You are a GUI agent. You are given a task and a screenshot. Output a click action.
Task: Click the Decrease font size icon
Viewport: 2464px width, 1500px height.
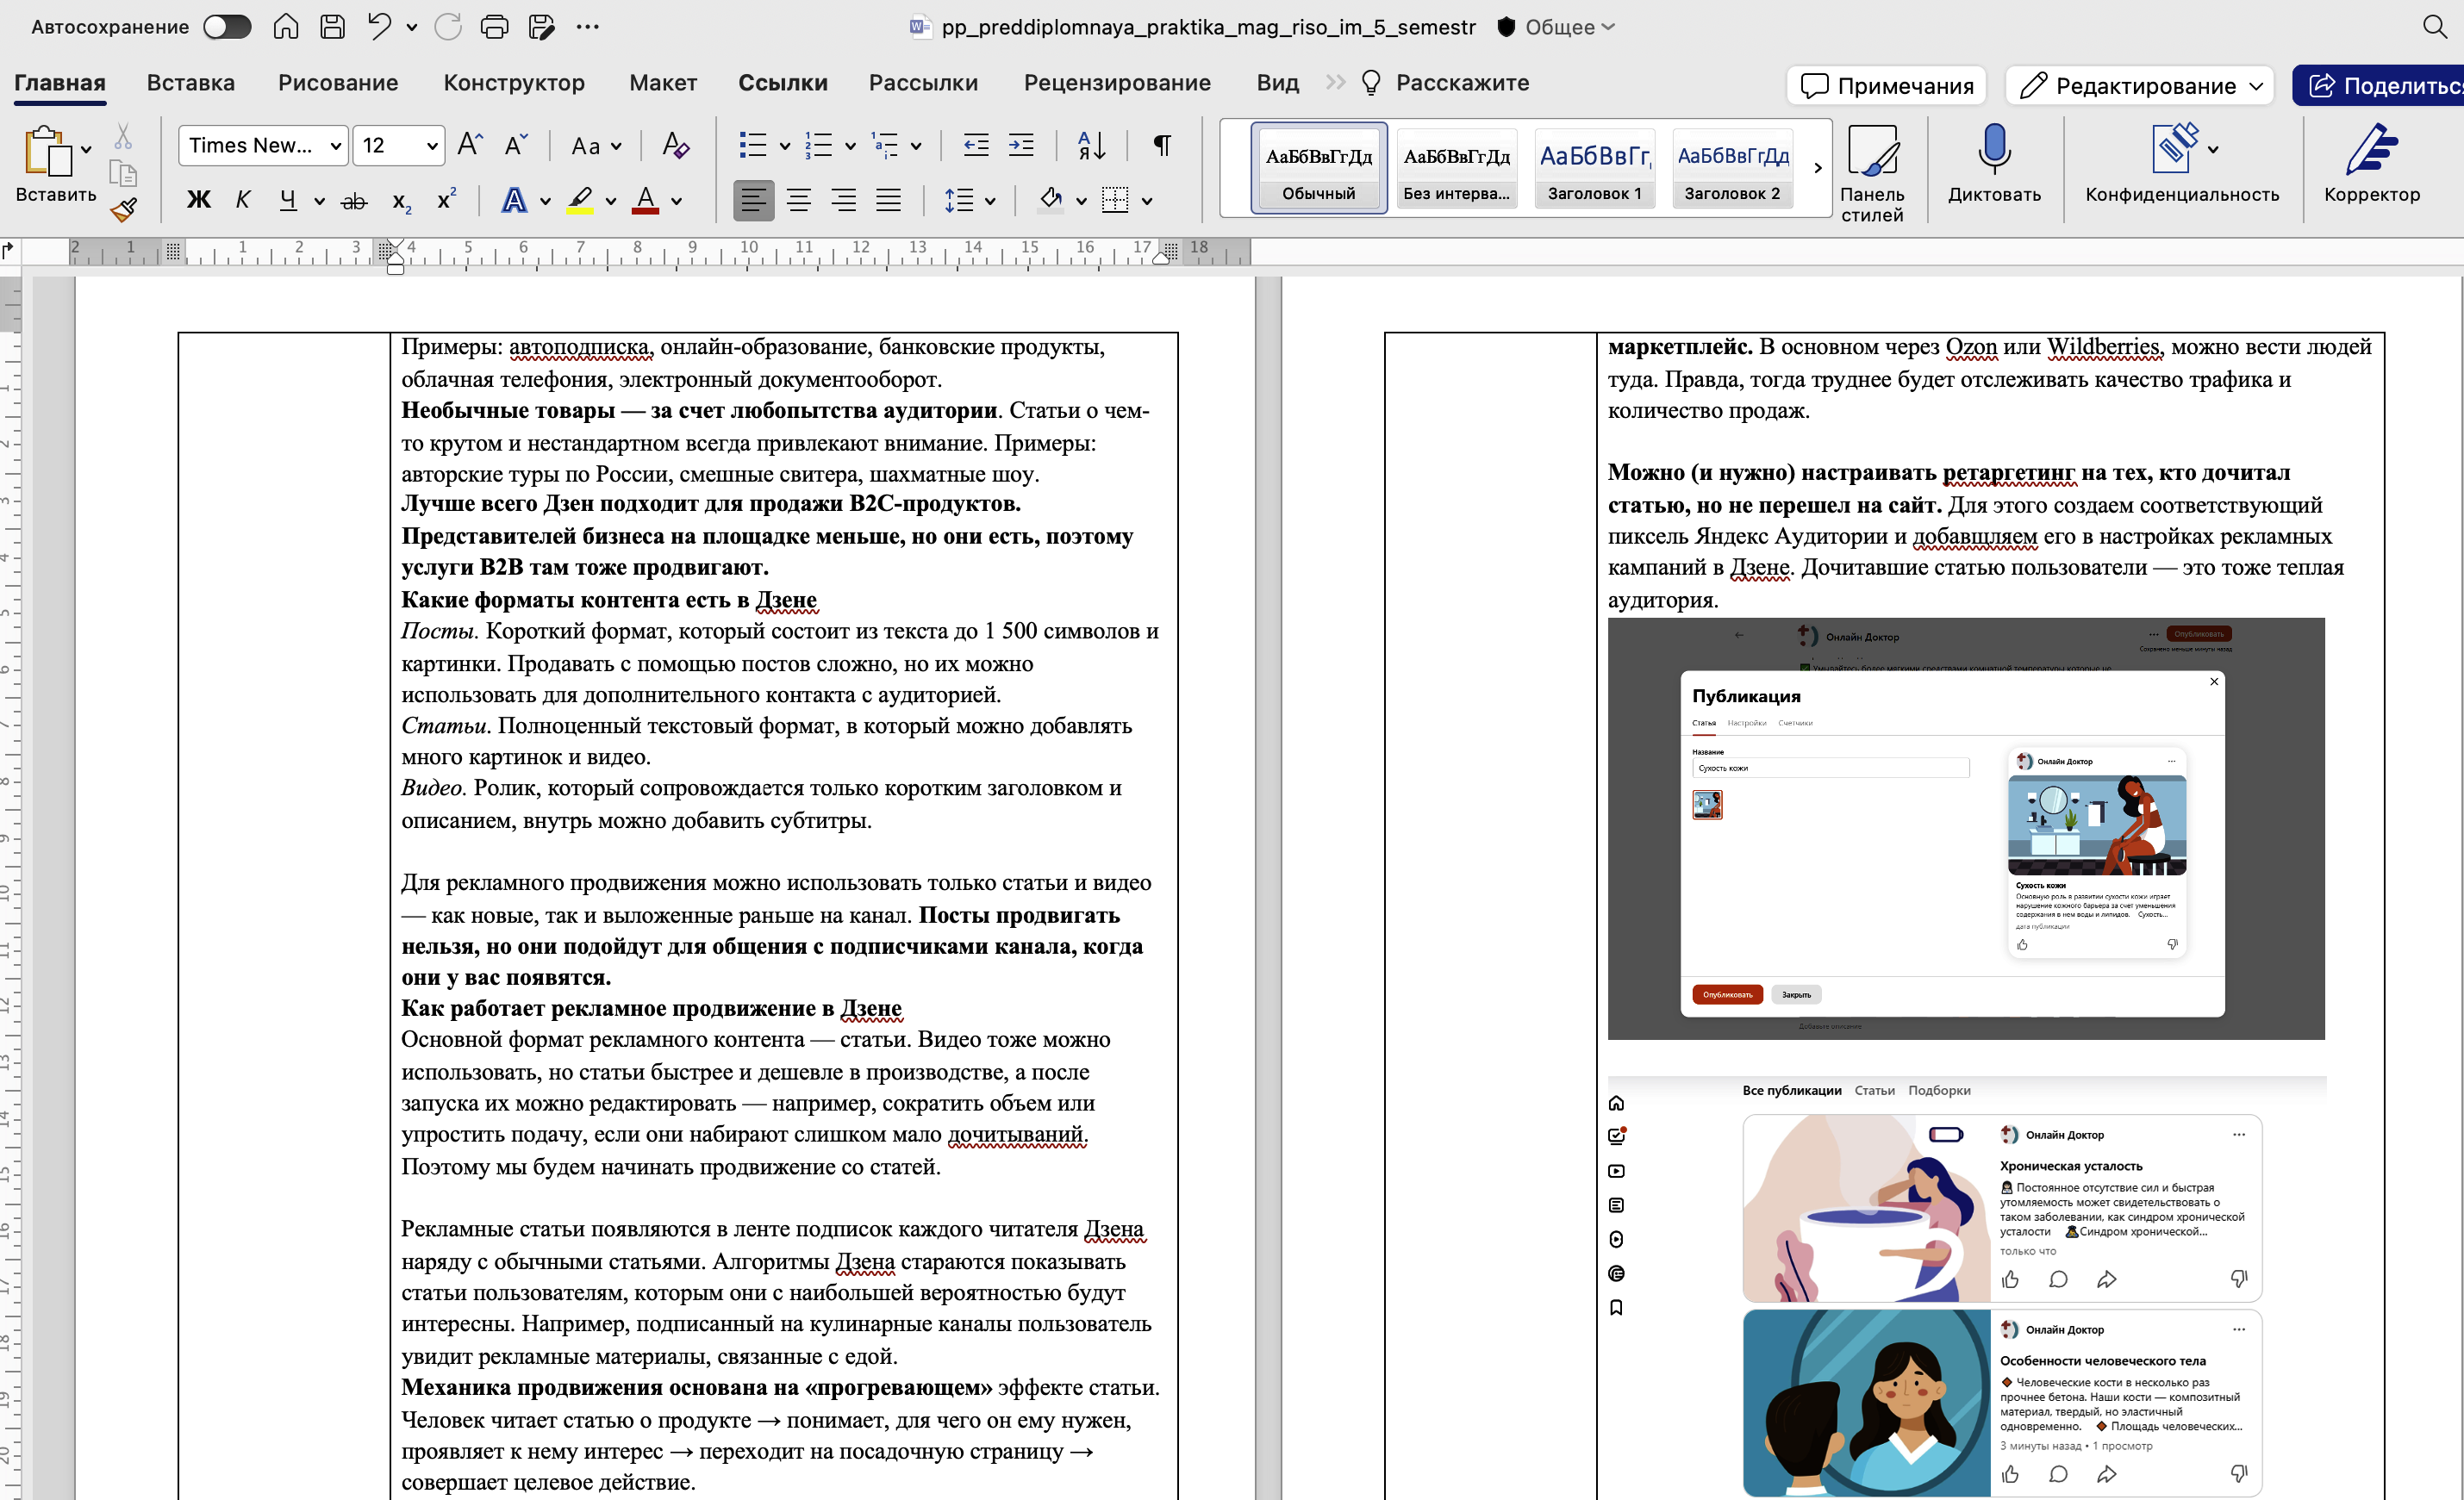515,146
